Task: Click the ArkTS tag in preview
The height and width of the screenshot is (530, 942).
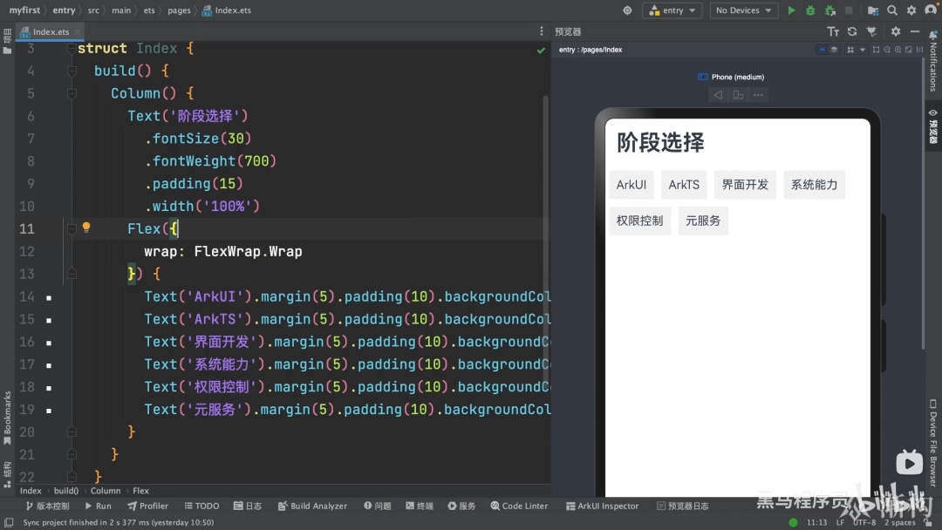Action: (684, 185)
